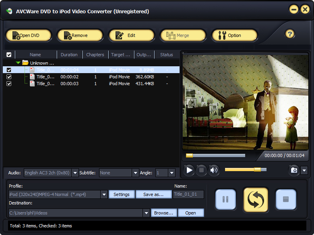
Task: Mute the preview audio speaker icon
Action: [x=214, y=170]
